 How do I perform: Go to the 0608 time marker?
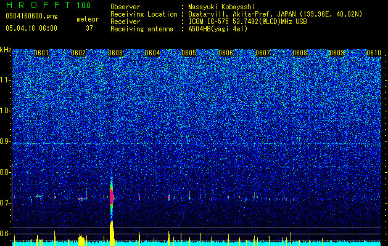[300, 53]
